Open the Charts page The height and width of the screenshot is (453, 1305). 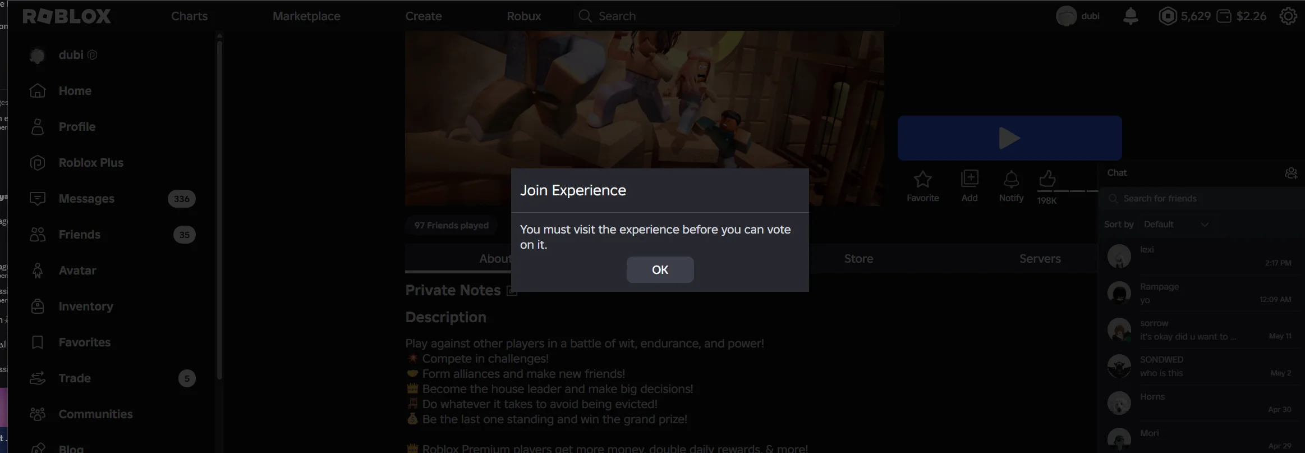tap(189, 16)
